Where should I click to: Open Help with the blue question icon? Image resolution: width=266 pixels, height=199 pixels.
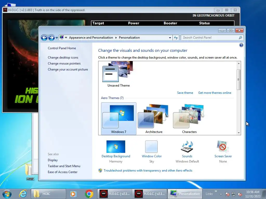tap(241, 45)
